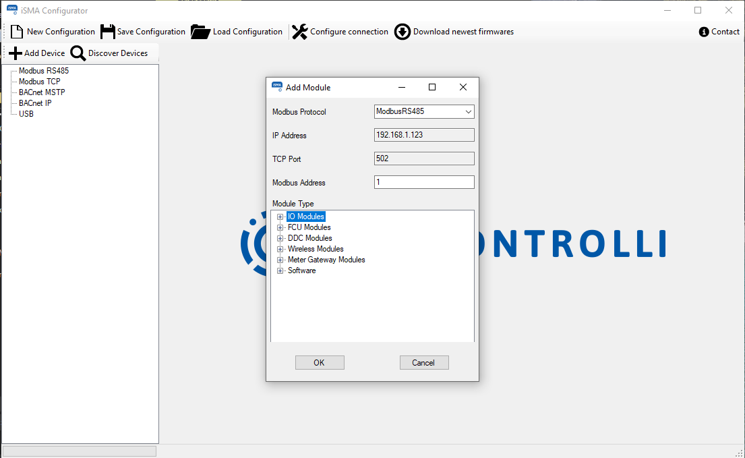
Task: Open Contact using the info icon
Action: 704,32
